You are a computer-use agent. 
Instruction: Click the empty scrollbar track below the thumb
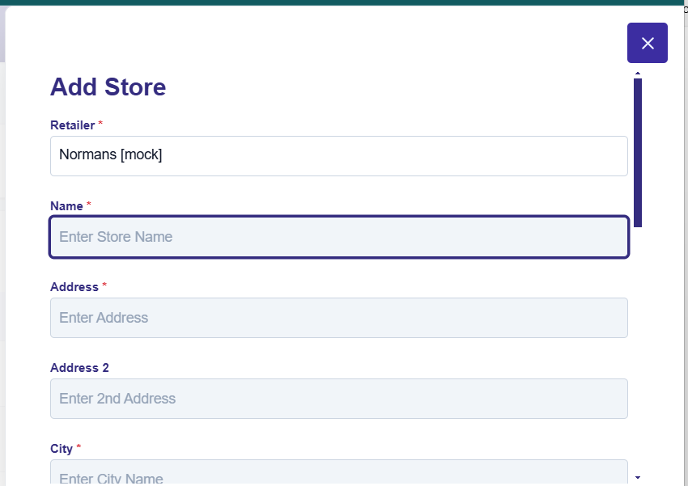tap(638, 348)
